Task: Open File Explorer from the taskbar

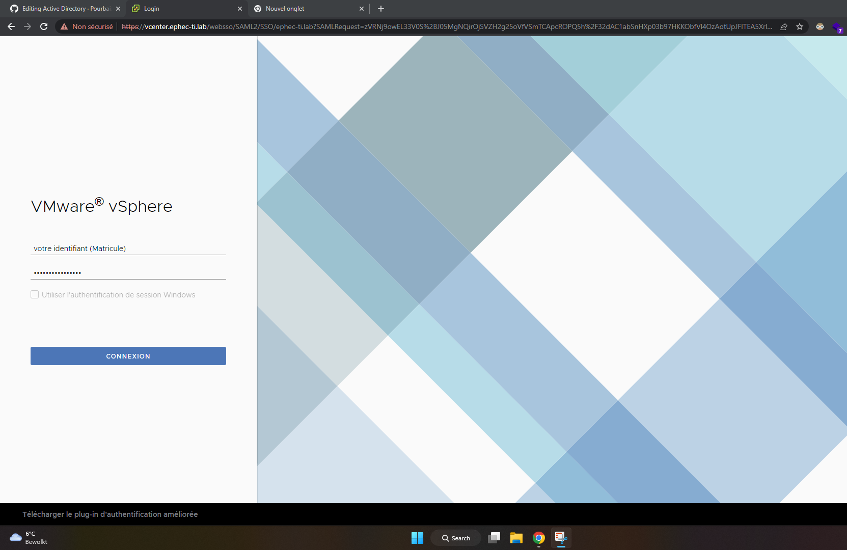Action: pyautogui.click(x=516, y=538)
